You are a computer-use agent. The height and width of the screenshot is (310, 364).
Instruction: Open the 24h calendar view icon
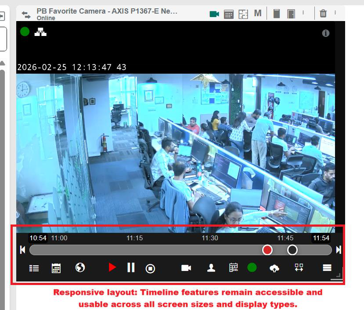tap(234, 268)
